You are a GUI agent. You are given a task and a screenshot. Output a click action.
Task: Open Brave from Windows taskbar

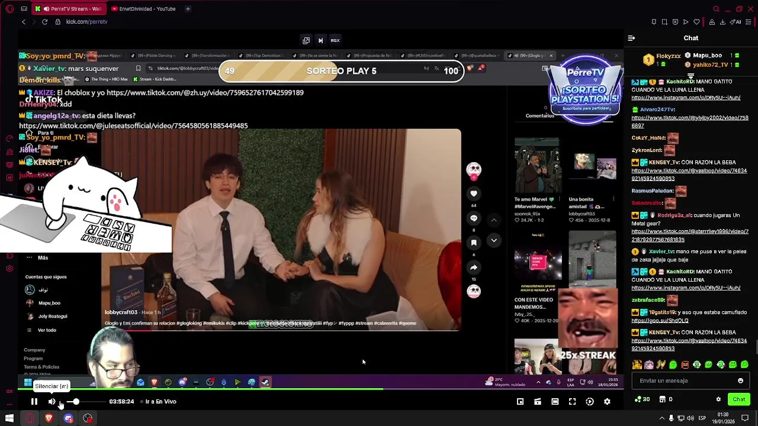[49, 418]
